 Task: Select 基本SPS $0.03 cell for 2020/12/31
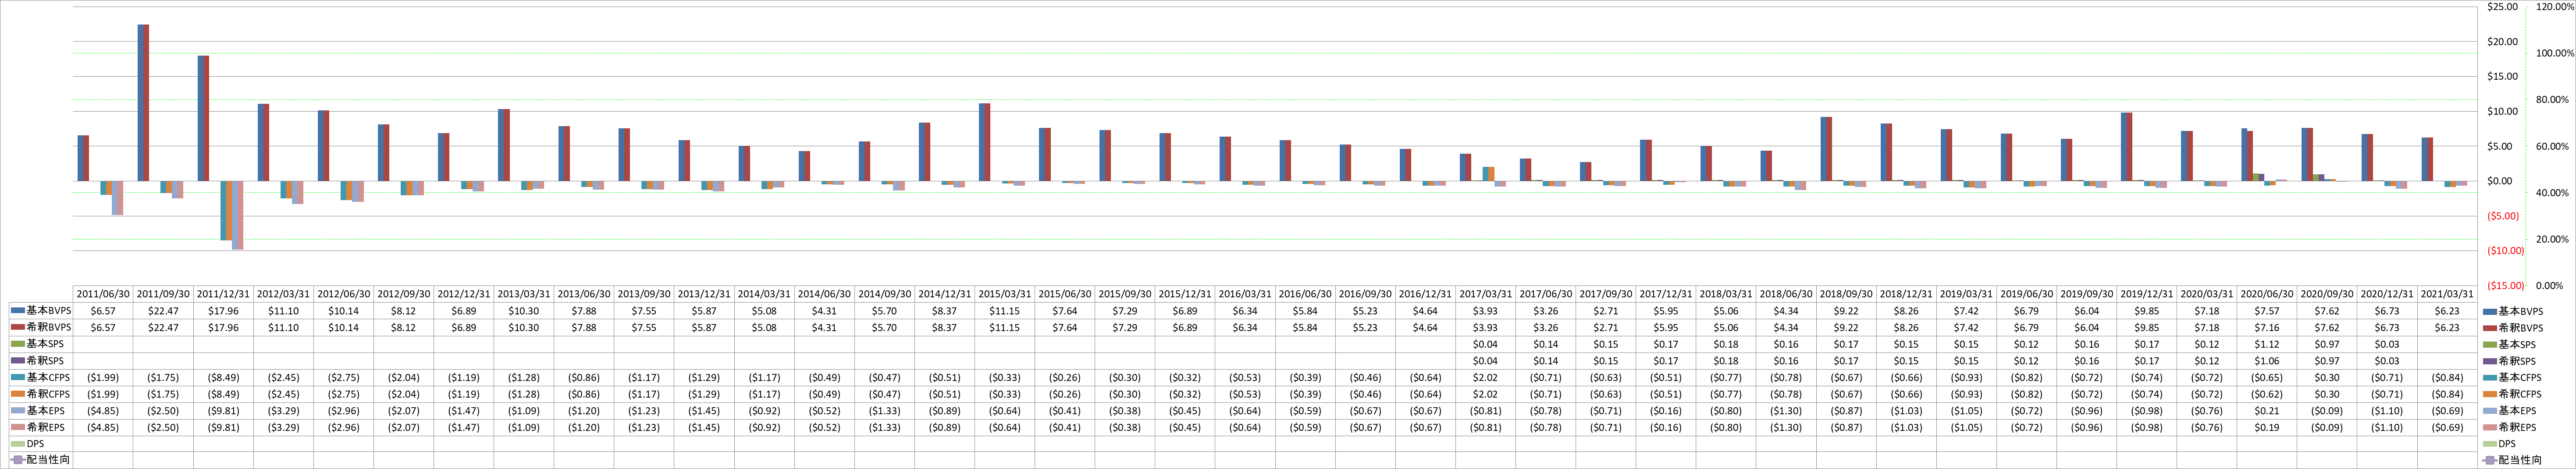(2388, 344)
